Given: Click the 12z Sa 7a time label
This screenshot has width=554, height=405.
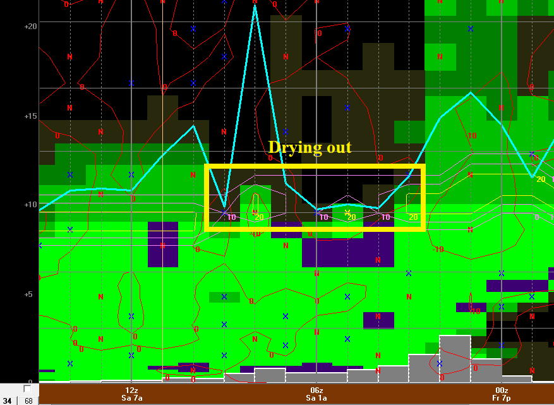Looking at the screenshot, I should tap(131, 394).
